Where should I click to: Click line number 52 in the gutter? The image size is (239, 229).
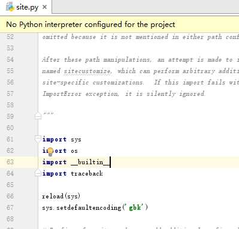[10, 37]
